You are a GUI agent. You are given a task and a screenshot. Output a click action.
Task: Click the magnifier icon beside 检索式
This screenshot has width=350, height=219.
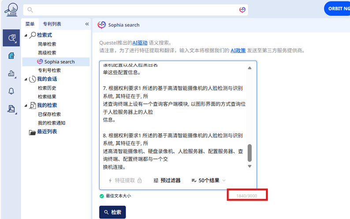coord(33,35)
